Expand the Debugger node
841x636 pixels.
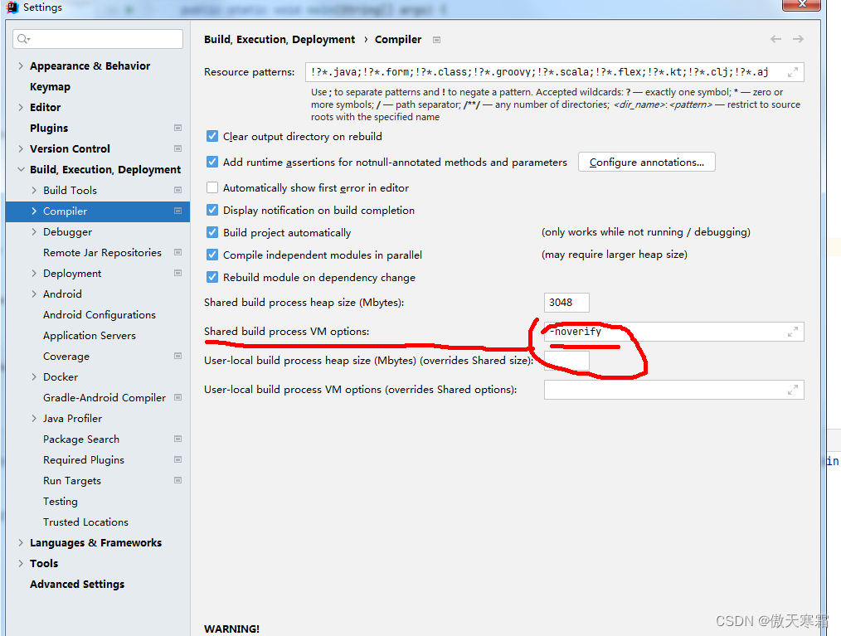pos(34,231)
